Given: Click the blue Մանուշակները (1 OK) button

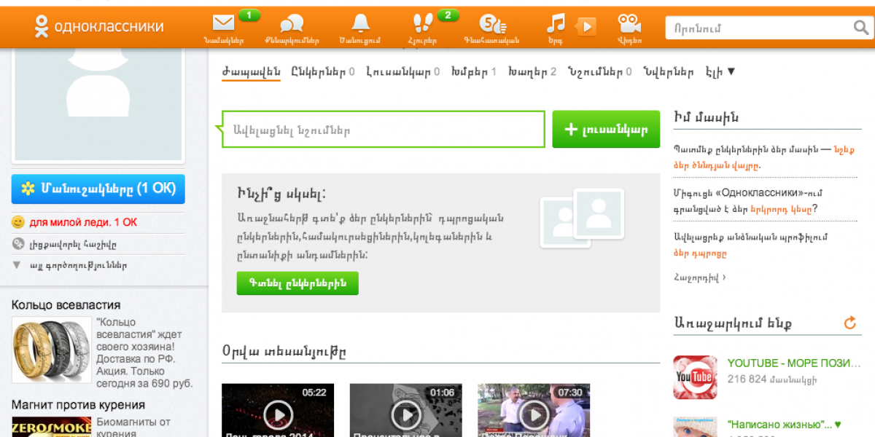Looking at the screenshot, I should click(98, 189).
